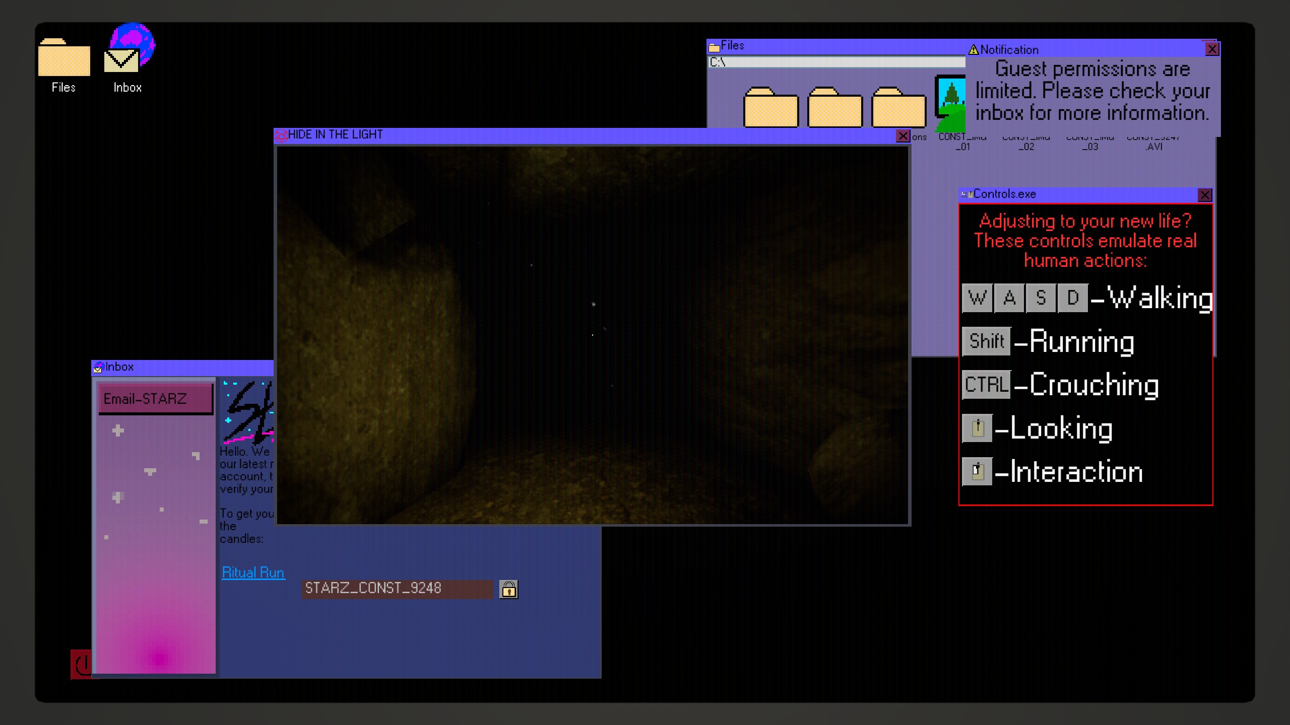The height and width of the screenshot is (725, 1290).
Task: Close the Notification popup
Action: [x=1212, y=49]
